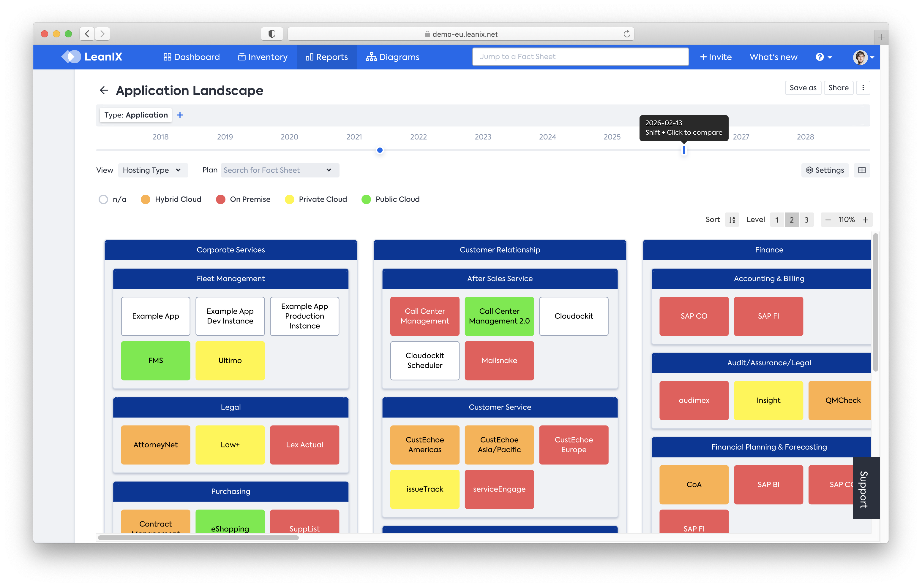Click the Jump to a Fact Sheet field
Screen dimensions: 922x587
tap(580, 57)
